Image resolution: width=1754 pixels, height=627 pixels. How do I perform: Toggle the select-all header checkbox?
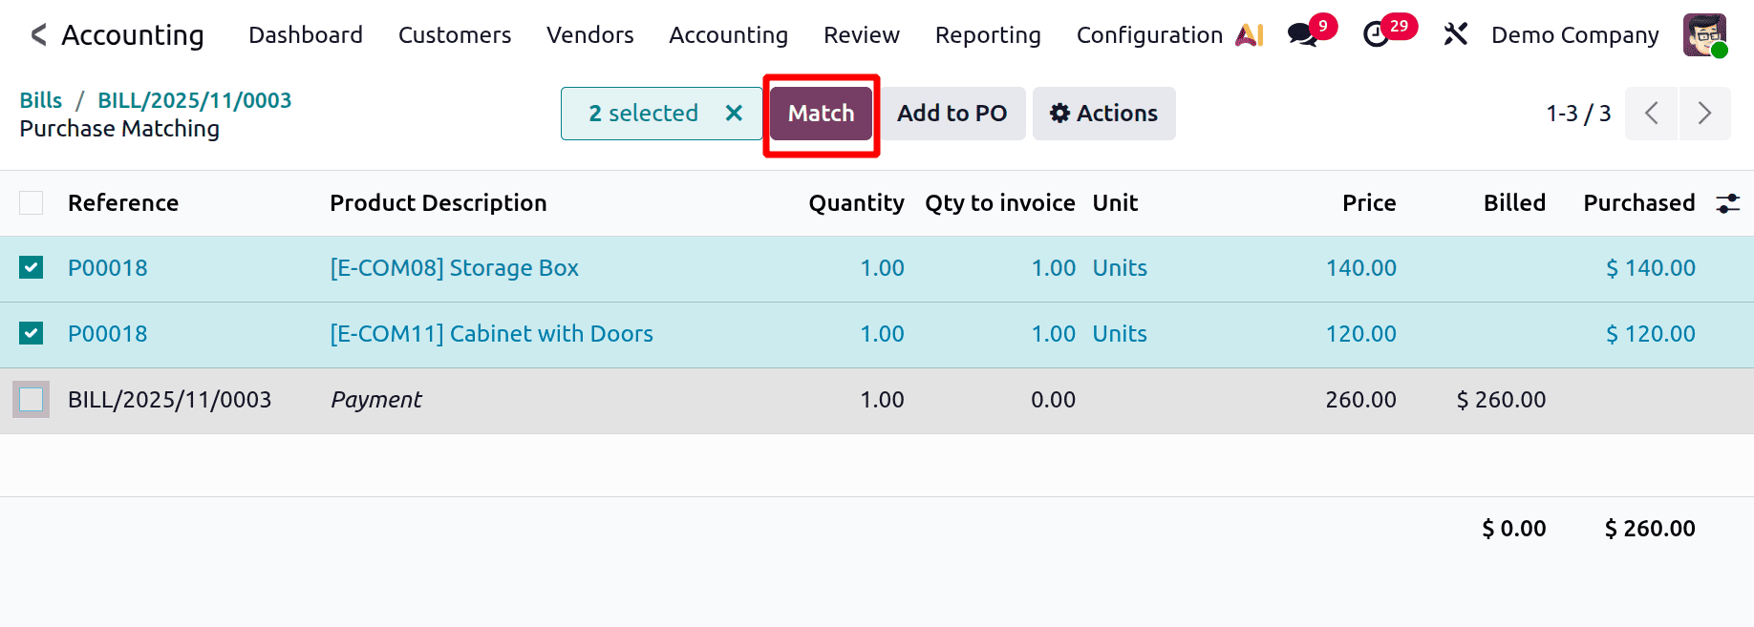[x=32, y=202]
